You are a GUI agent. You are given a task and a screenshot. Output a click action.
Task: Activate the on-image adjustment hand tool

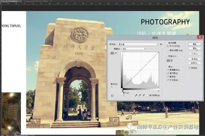coord(112,96)
